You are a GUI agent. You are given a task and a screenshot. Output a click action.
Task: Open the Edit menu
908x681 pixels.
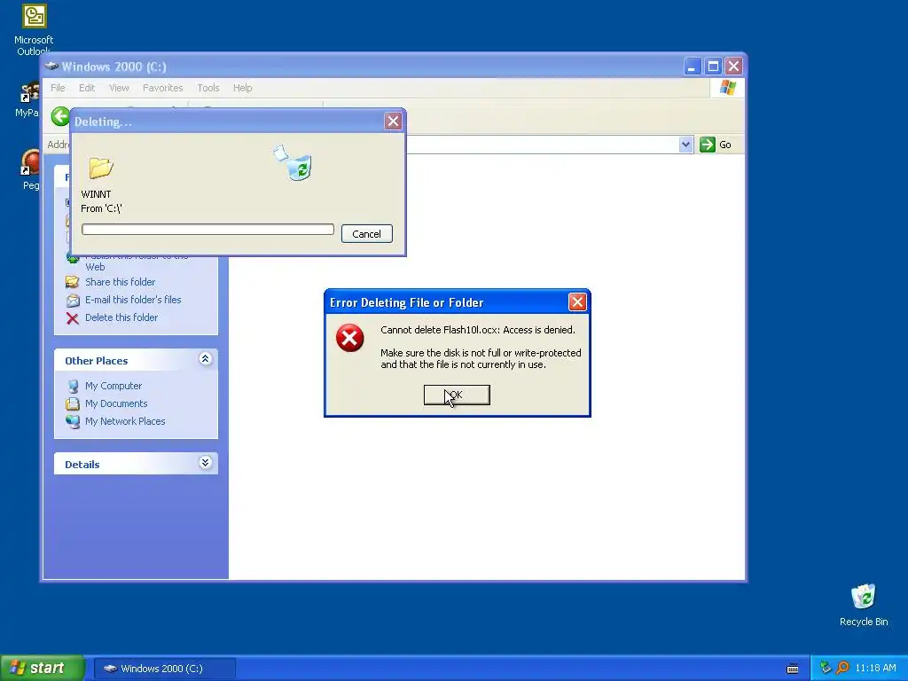(x=87, y=88)
